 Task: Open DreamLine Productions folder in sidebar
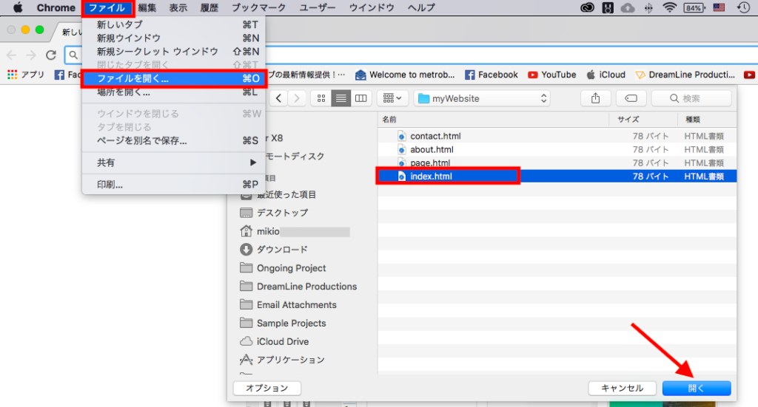tap(298, 287)
